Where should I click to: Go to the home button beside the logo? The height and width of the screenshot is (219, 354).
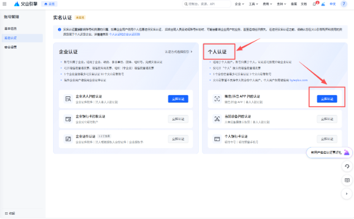click(50, 4)
